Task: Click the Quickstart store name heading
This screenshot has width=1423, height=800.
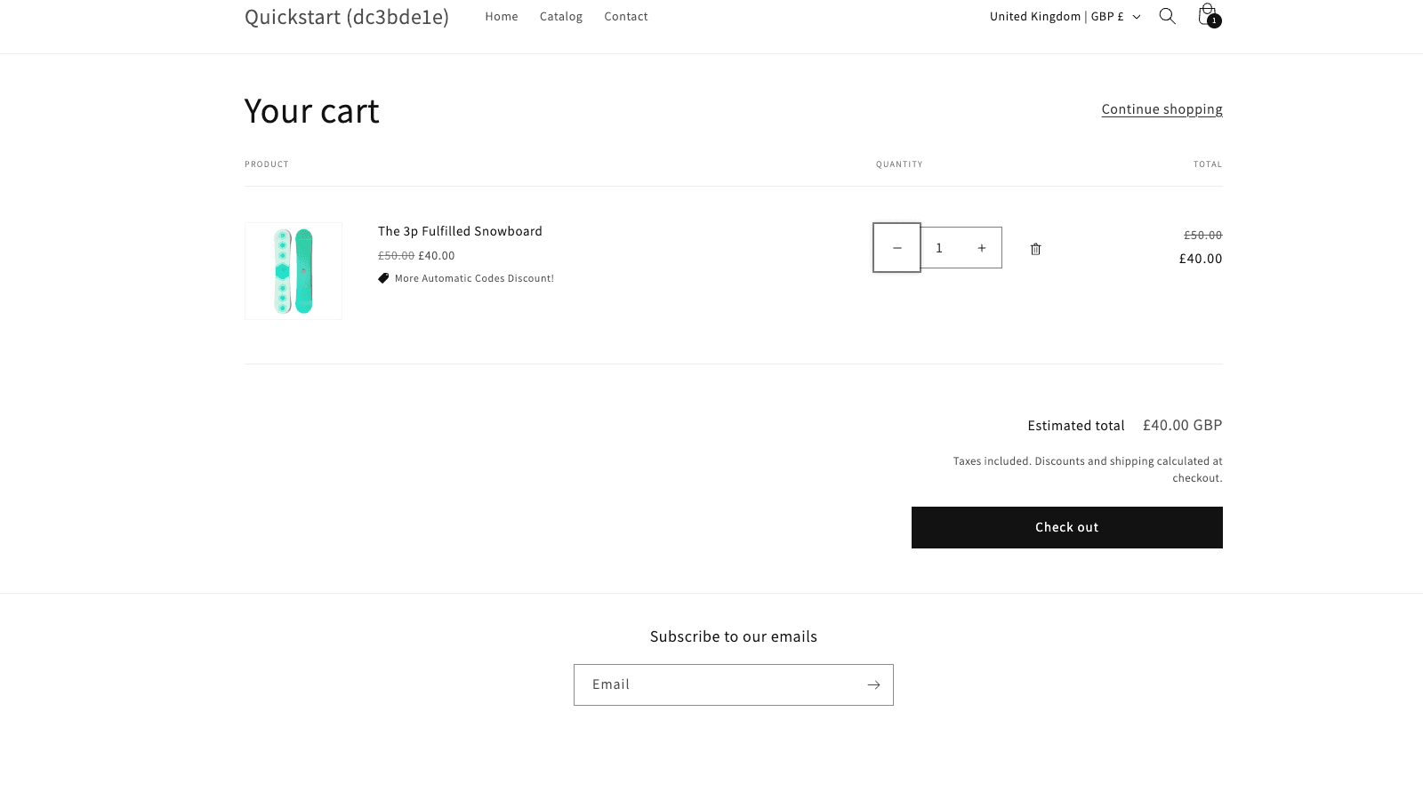Action: pyautogui.click(x=347, y=16)
